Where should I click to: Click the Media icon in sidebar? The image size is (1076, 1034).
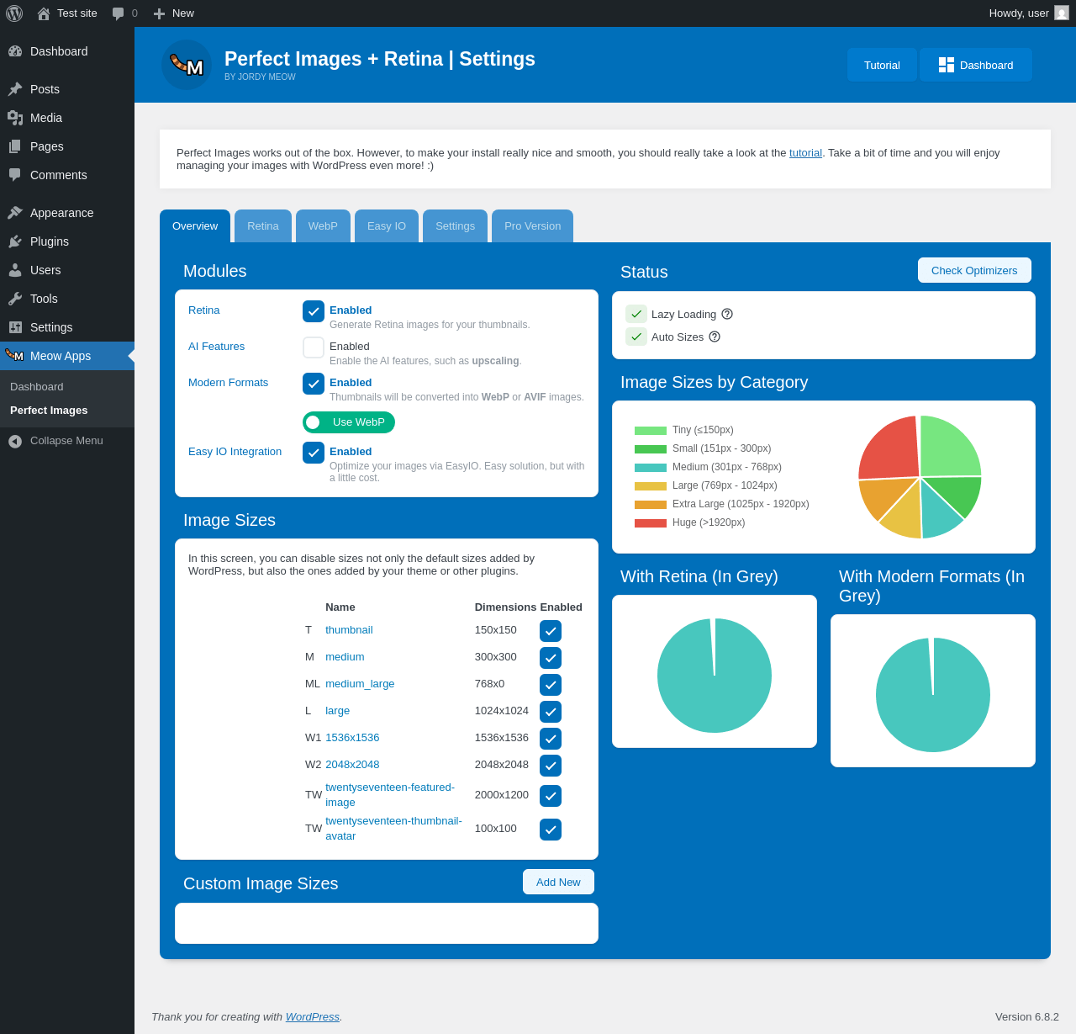click(15, 118)
